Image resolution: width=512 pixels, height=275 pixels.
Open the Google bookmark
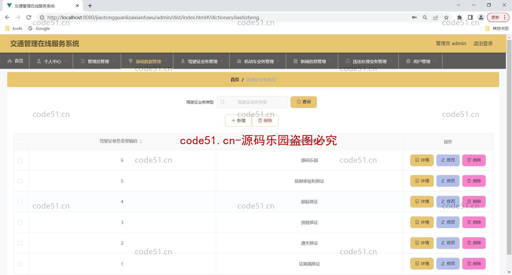coord(39,28)
